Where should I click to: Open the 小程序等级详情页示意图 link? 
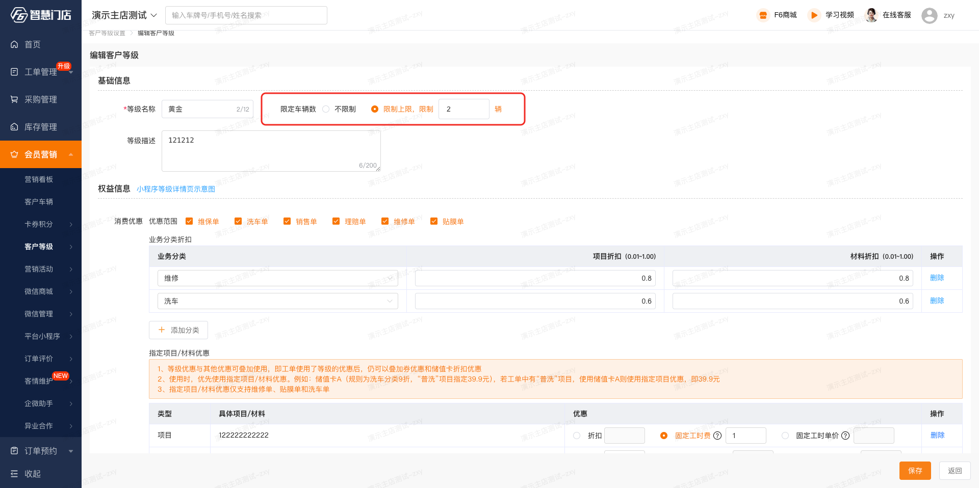point(176,189)
